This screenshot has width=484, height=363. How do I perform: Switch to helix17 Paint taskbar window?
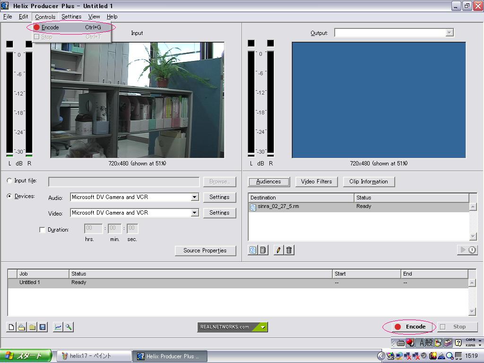pos(95,356)
